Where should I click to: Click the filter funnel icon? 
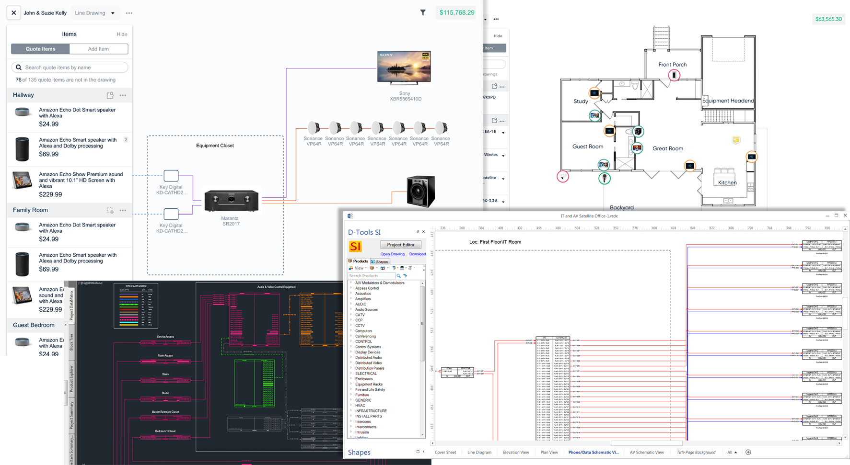(423, 12)
